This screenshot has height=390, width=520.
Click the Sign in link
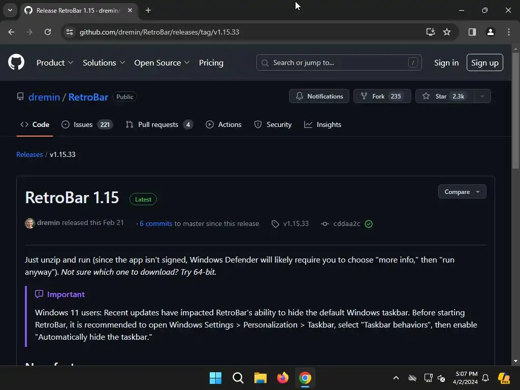pos(446,62)
